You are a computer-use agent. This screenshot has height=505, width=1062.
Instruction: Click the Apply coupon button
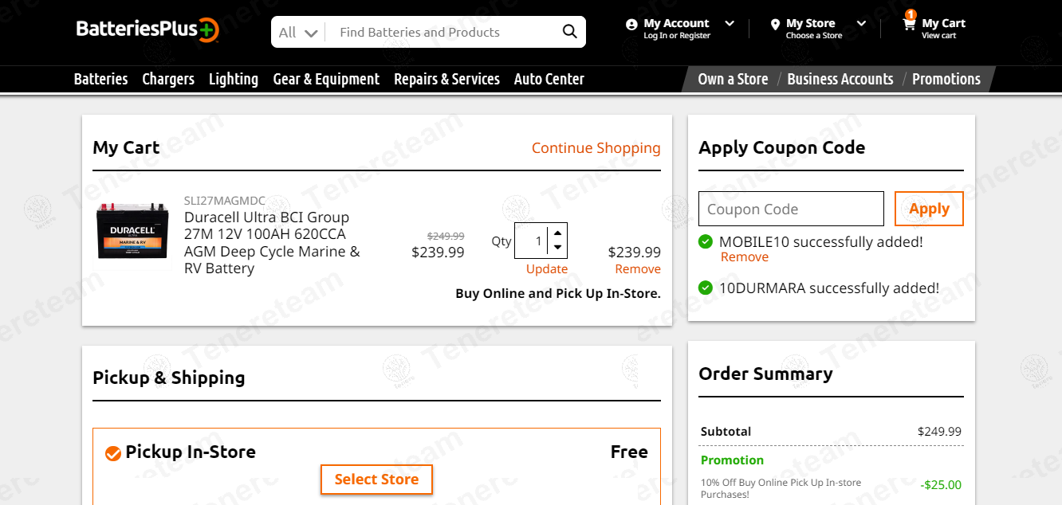929,209
